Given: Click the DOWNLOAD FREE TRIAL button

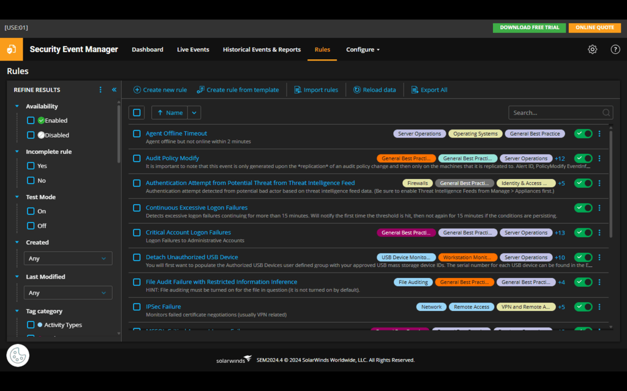Looking at the screenshot, I should (x=528, y=27).
